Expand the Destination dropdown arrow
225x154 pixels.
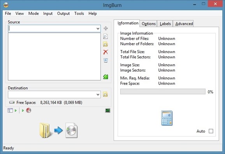click(98, 94)
